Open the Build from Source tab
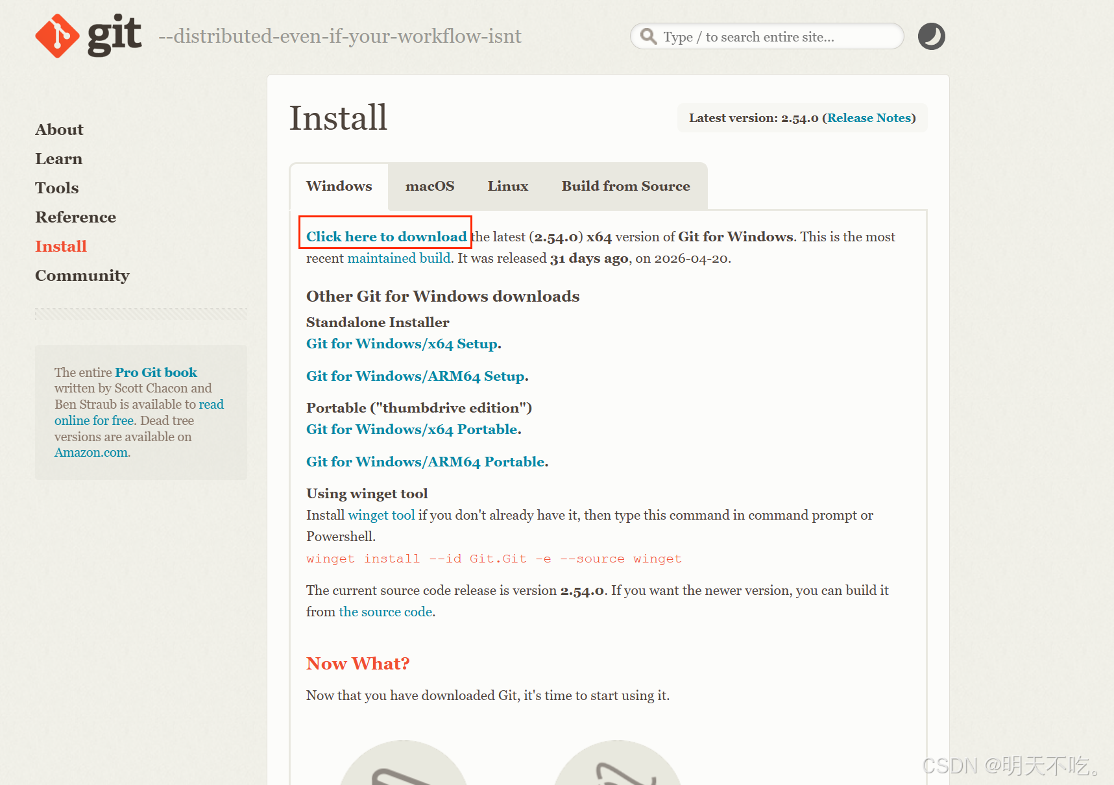Image resolution: width=1114 pixels, height=785 pixels. coord(625,186)
